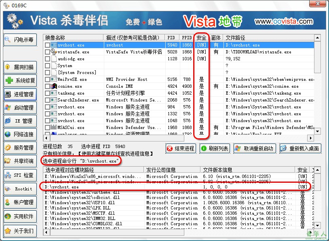The width and height of the screenshot is (329, 241).
Task: Check the vistasafe.exe process checkbox
Action: point(47,52)
